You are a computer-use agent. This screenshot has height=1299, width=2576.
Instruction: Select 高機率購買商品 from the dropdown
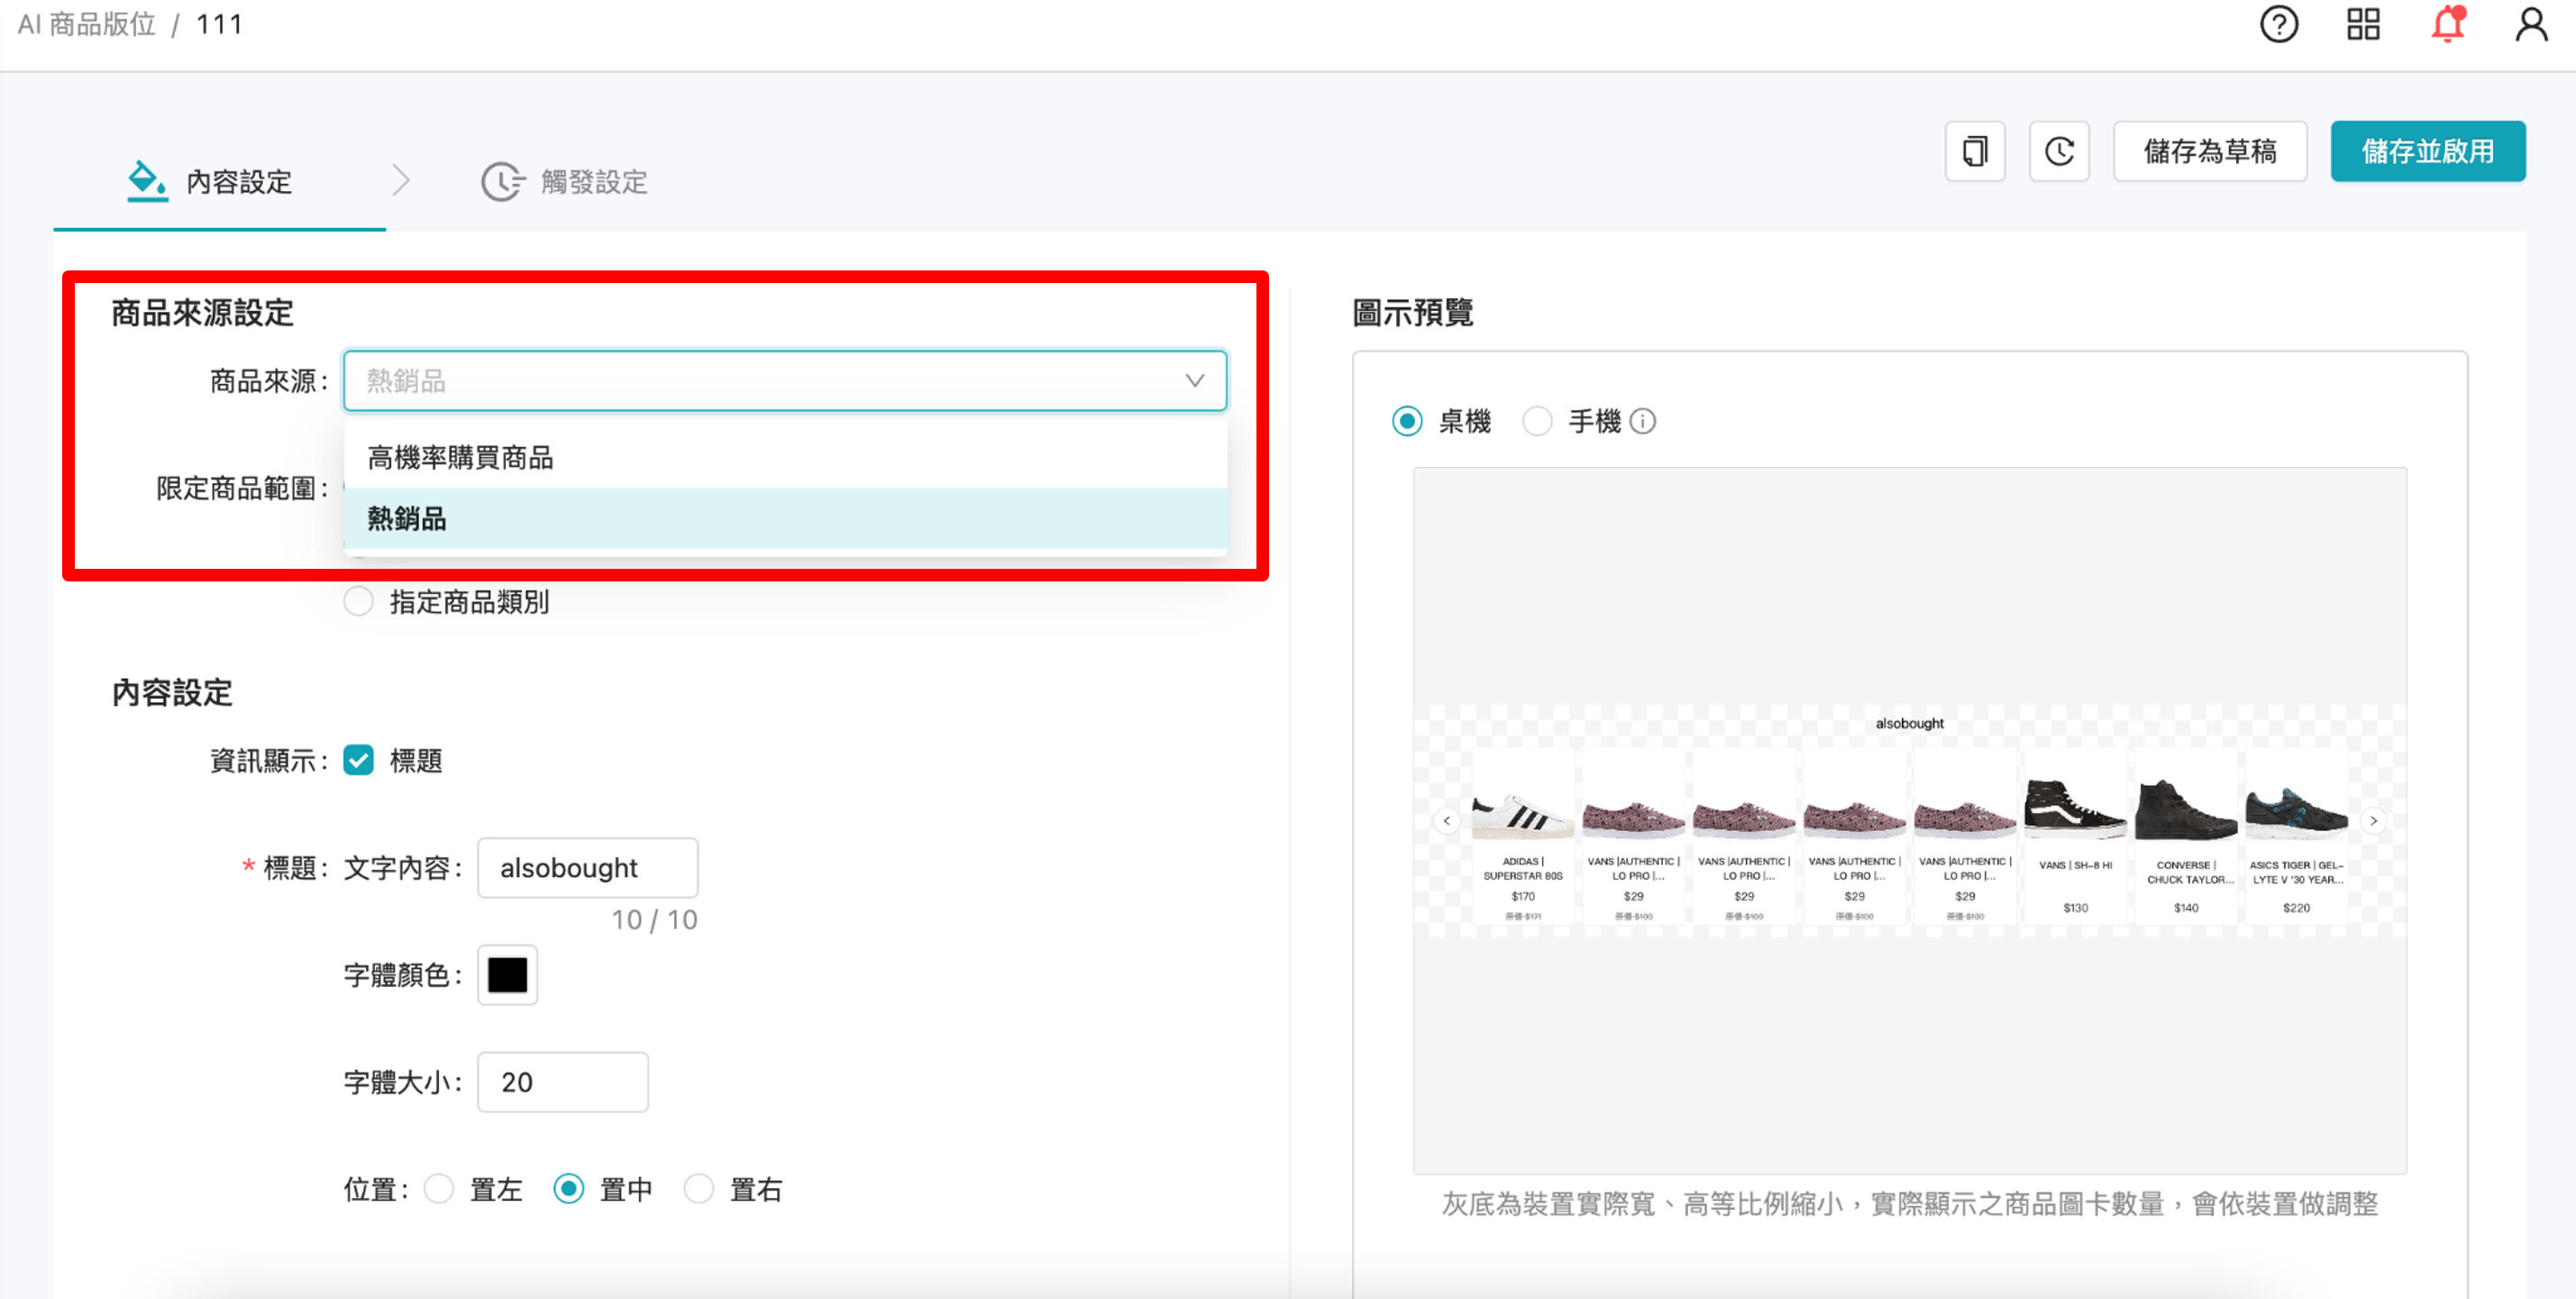coord(459,457)
